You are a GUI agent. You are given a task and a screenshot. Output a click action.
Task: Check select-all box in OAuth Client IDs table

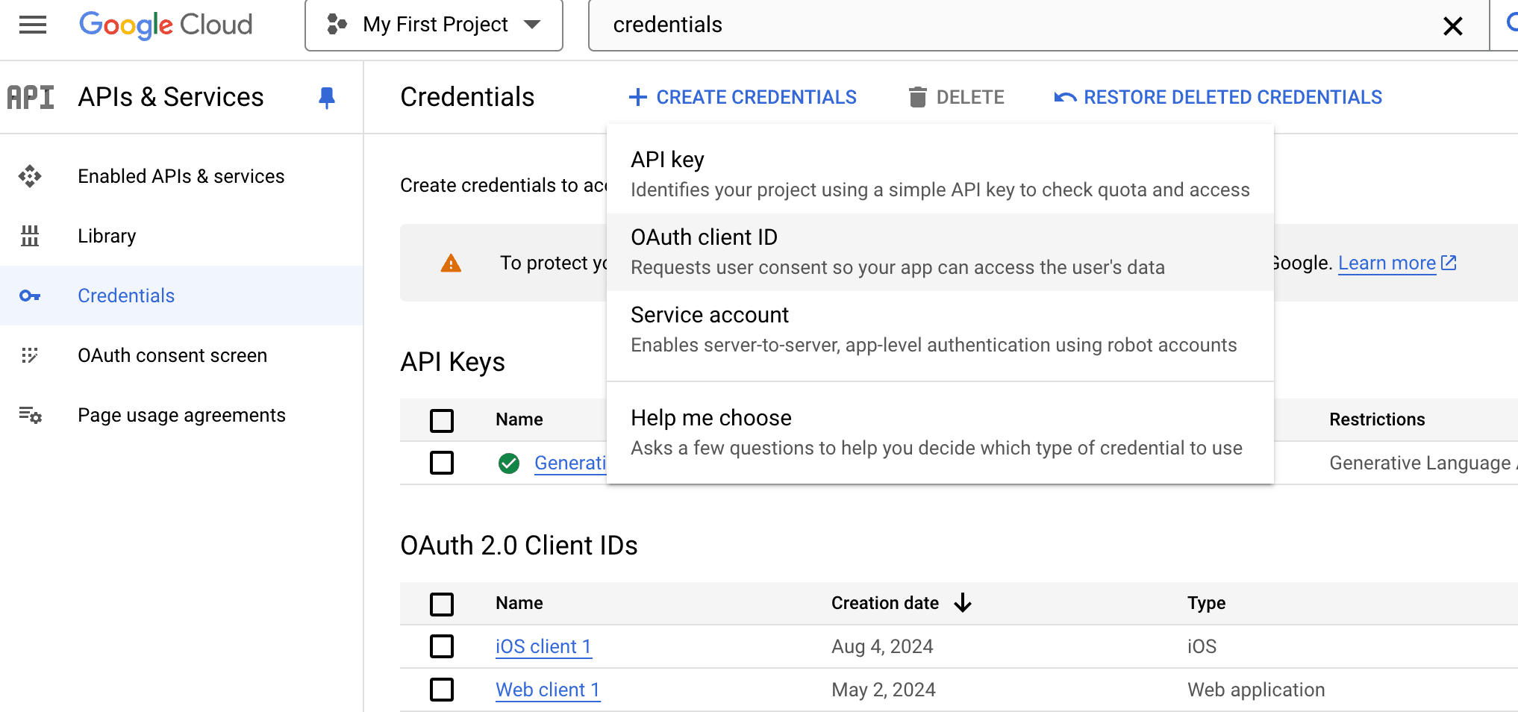pyautogui.click(x=442, y=604)
